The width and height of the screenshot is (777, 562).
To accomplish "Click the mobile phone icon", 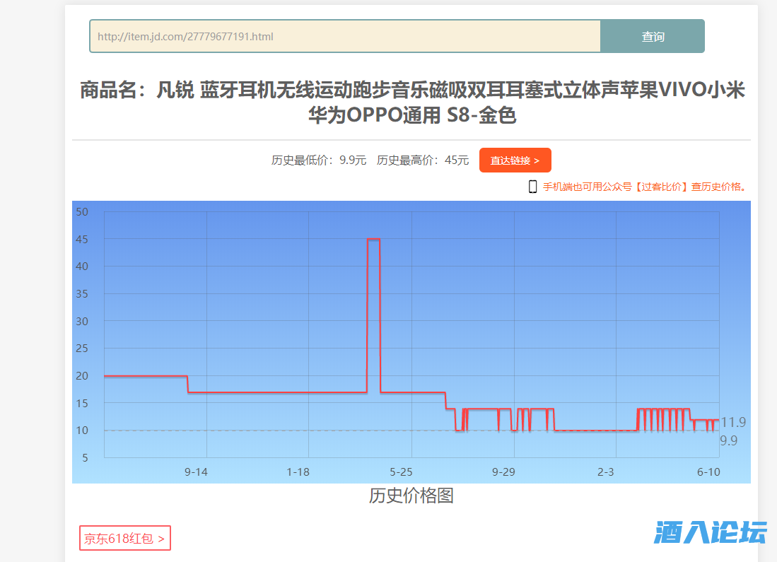I will pyautogui.click(x=532, y=187).
